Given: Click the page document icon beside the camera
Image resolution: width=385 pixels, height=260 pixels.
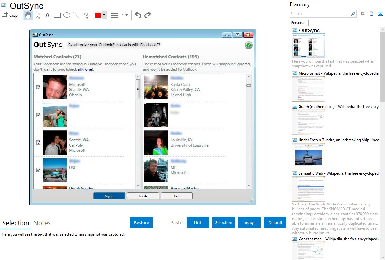Looking at the screenshot, I should coord(372,14).
